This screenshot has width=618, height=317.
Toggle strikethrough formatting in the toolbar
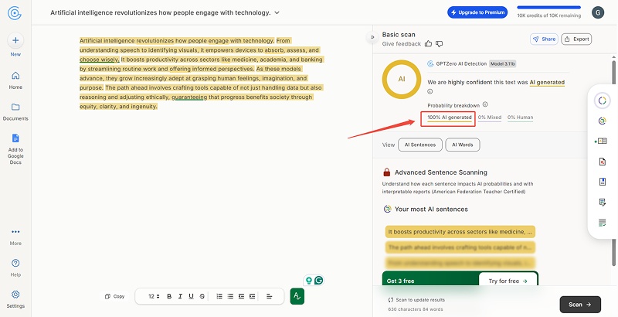point(202,296)
